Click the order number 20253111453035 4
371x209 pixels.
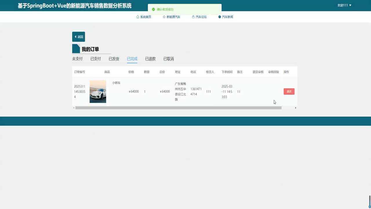coord(80,92)
